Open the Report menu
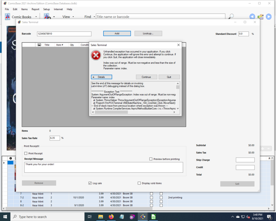 coord(35,9)
